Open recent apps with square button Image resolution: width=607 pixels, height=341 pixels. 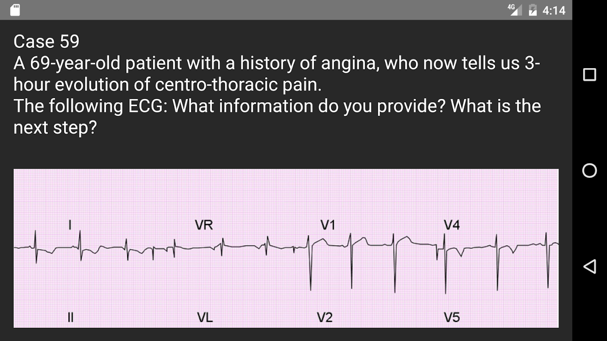click(x=589, y=75)
